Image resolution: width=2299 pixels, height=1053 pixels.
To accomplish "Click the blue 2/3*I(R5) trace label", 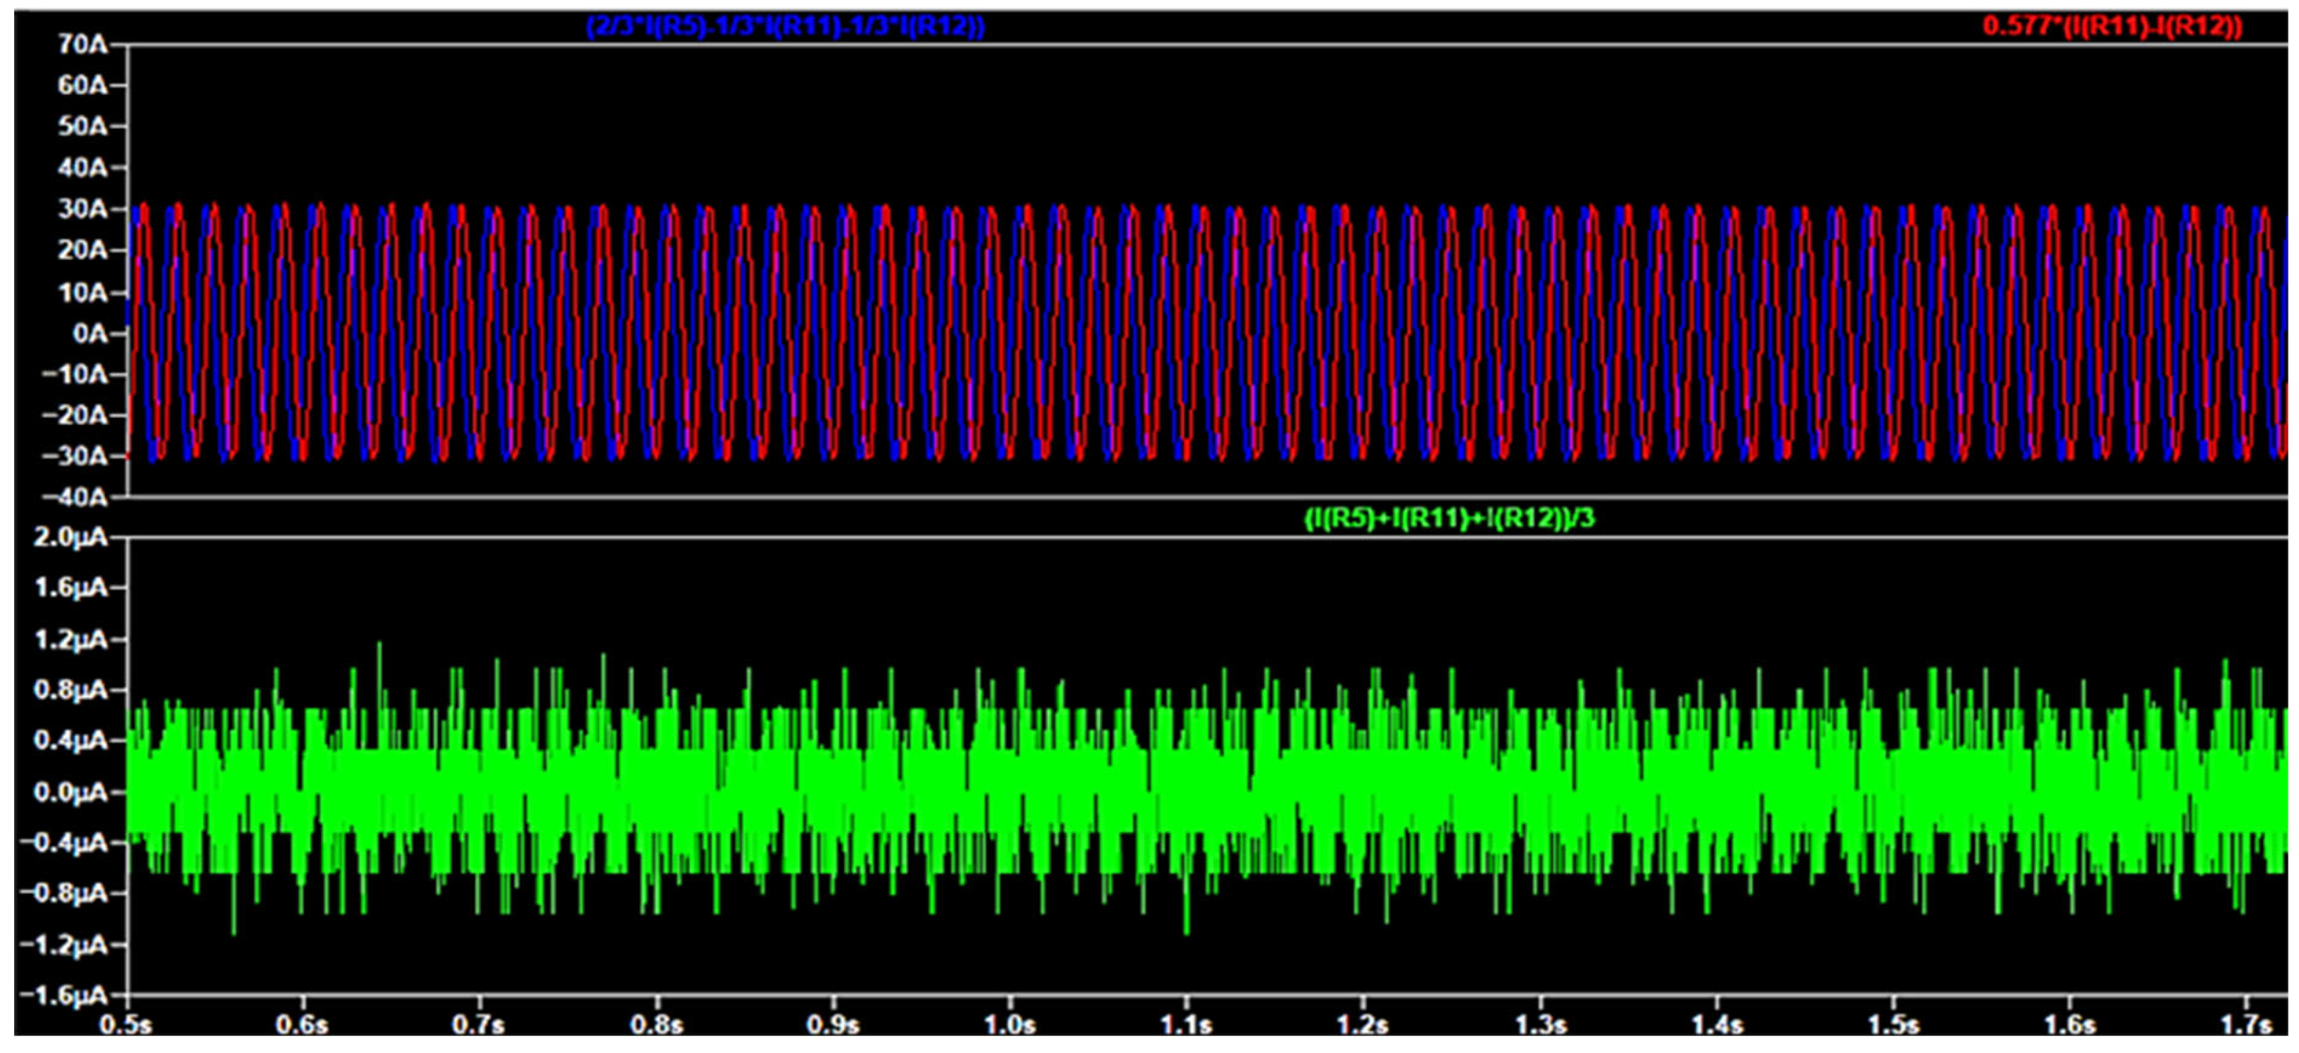I will [x=784, y=26].
